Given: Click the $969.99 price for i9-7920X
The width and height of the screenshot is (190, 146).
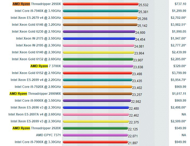Looking at the screenshot, I should (180, 87).
